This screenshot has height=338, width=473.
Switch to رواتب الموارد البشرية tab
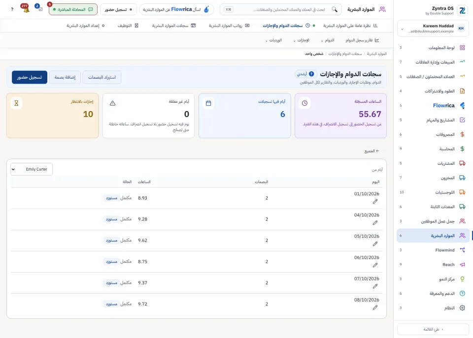[229, 26]
